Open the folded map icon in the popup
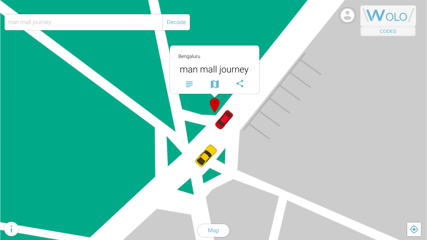This screenshot has width=427, height=240. point(215,84)
